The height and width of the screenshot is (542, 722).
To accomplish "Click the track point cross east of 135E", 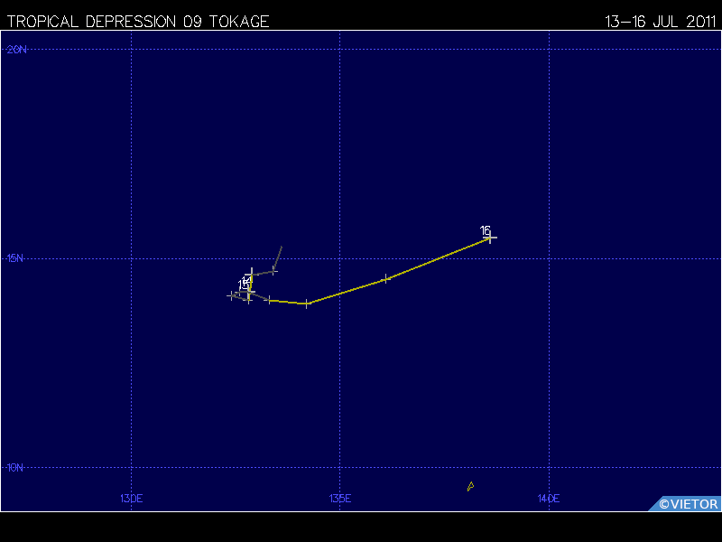I will pyautogui.click(x=386, y=279).
